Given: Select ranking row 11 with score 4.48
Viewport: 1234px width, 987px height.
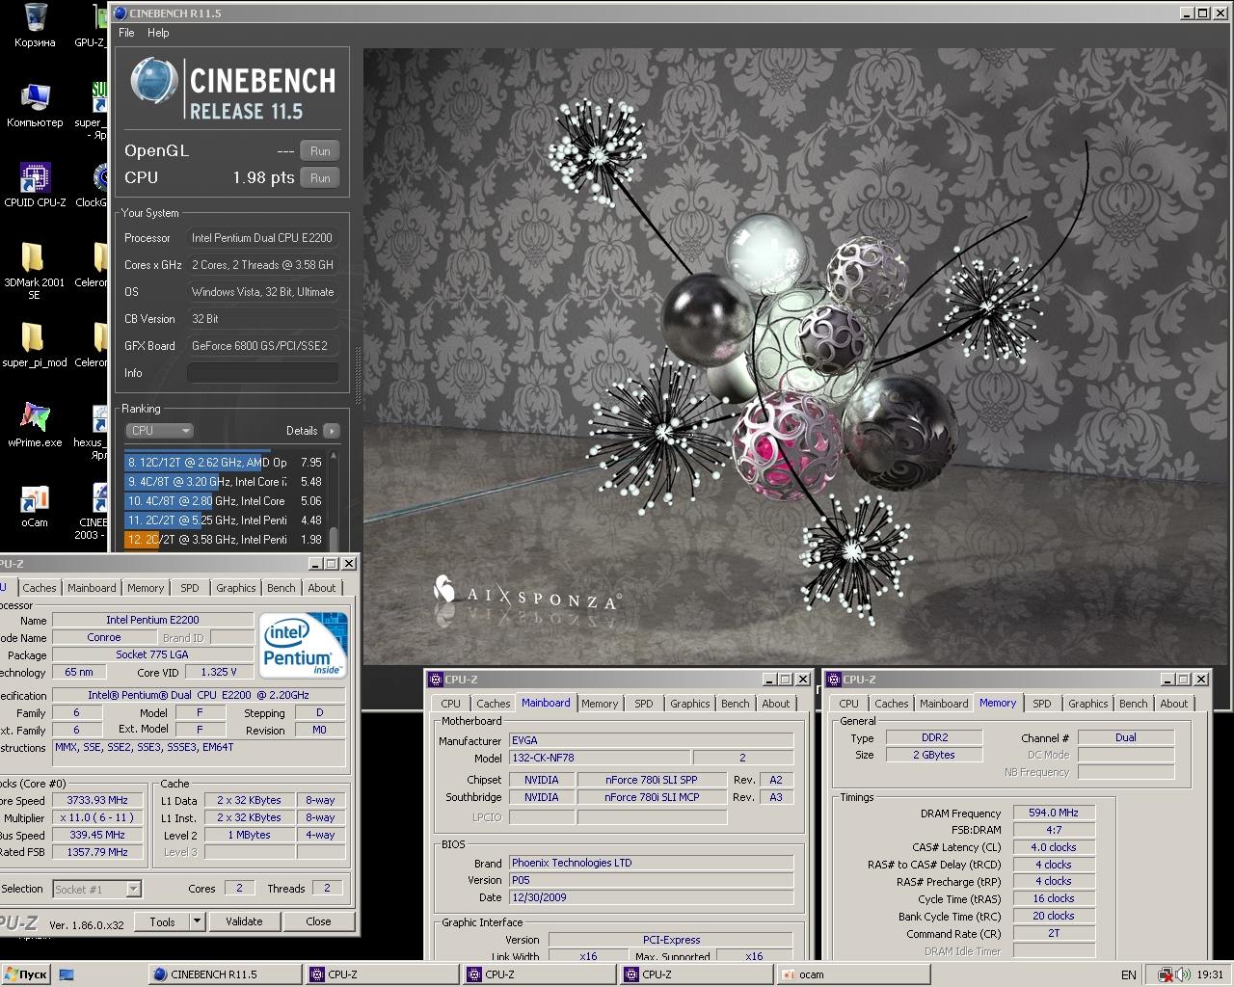Looking at the screenshot, I should pyautogui.click(x=224, y=520).
